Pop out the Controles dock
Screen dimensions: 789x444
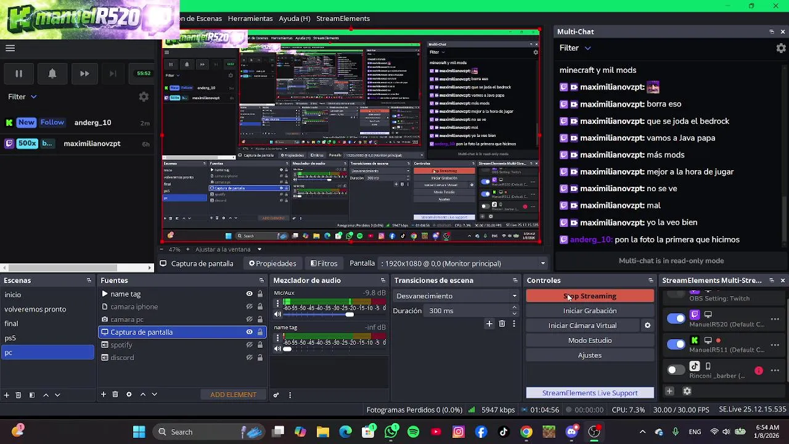[x=651, y=281]
